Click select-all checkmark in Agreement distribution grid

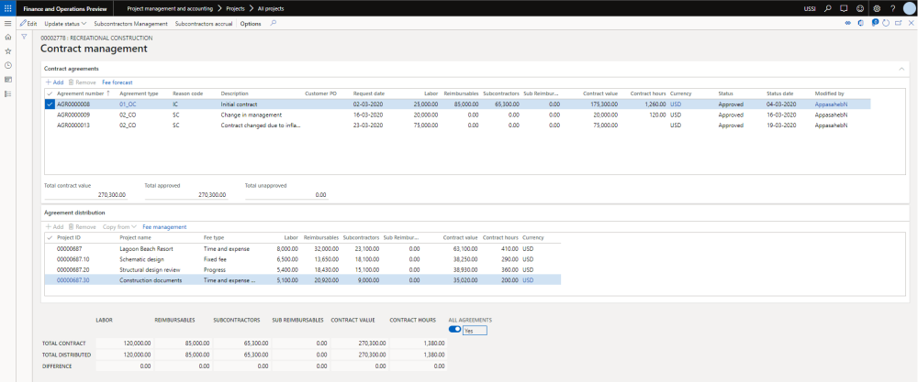pyautogui.click(x=50, y=237)
